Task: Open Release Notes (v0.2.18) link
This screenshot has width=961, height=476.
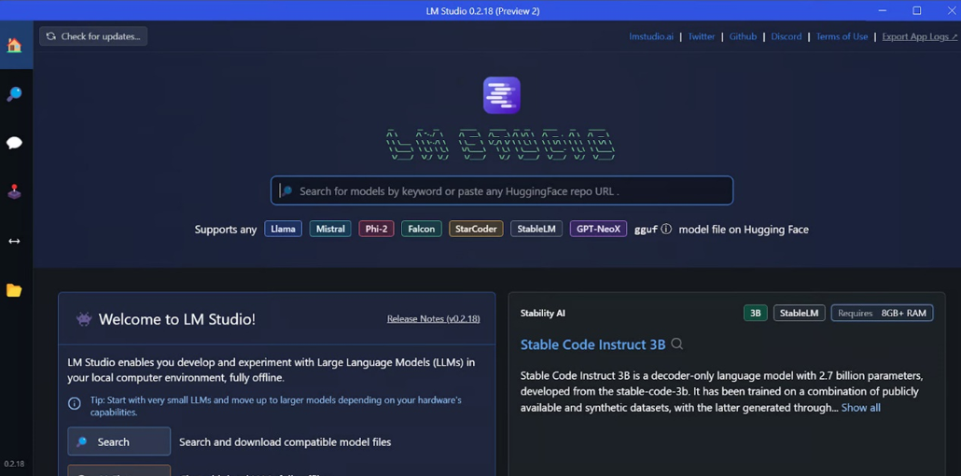Action: 433,319
